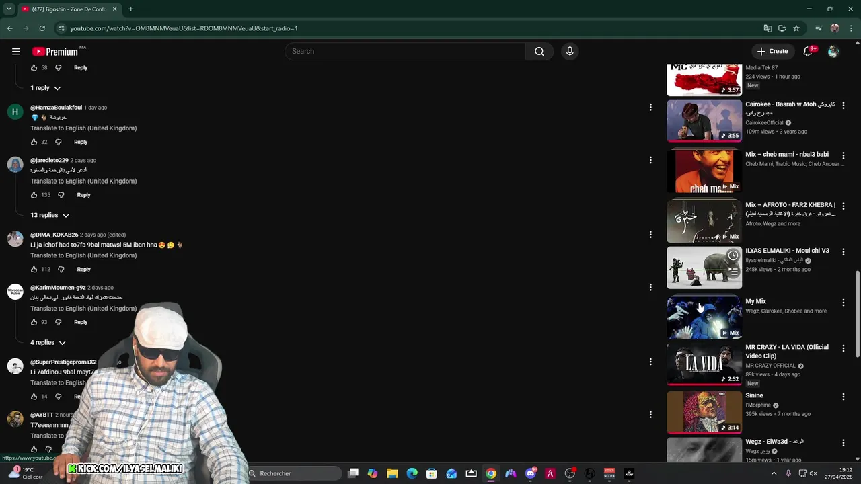Open more options for Sinine video
This screenshot has height=484, width=861.
[x=844, y=397]
